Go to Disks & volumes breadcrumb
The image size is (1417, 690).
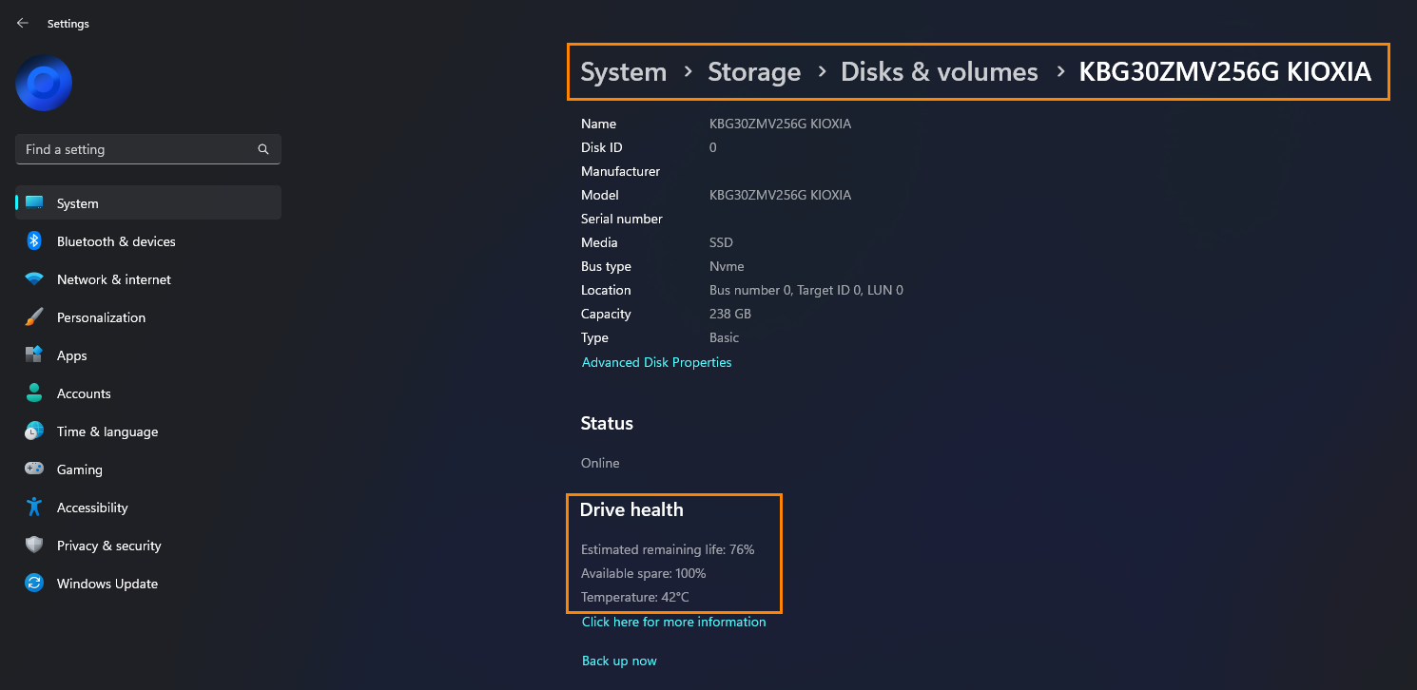point(940,72)
